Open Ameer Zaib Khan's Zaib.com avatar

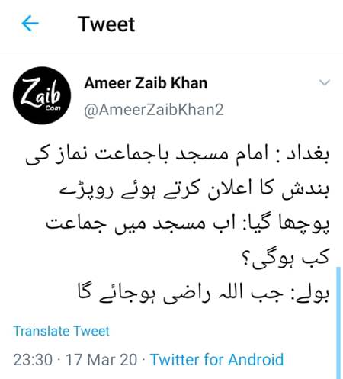click(x=42, y=95)
